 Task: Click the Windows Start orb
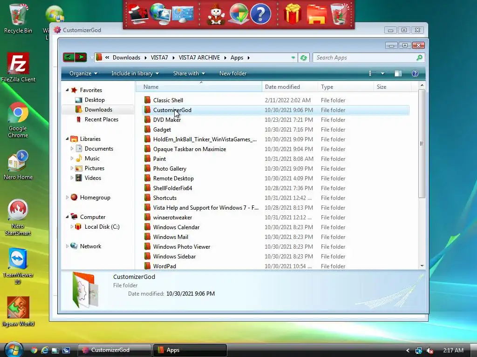(x=14, y=350)
